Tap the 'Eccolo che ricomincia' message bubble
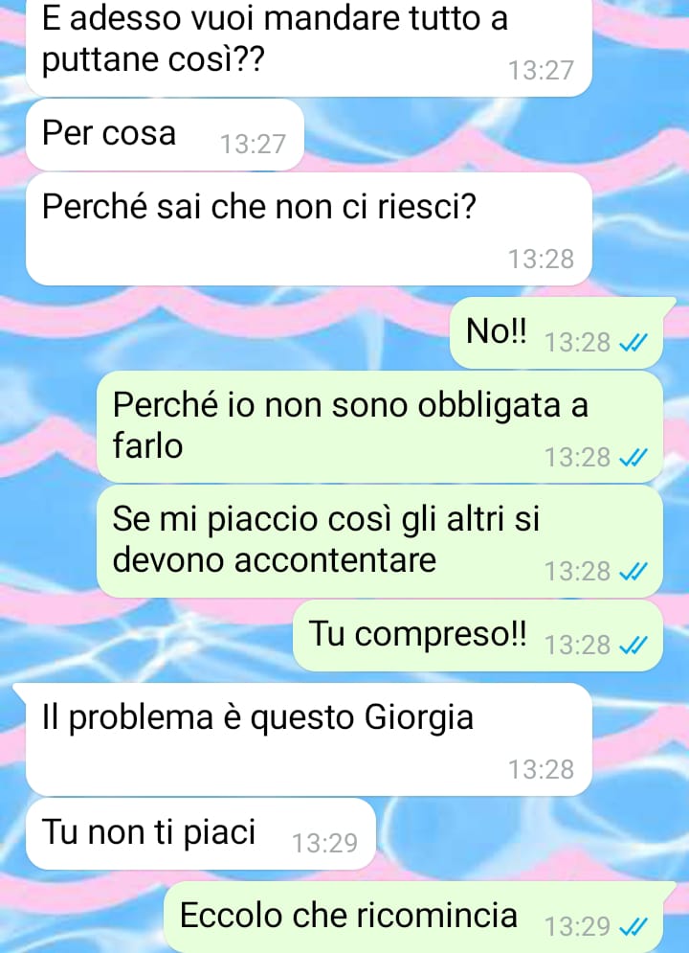Image resolution: width=689 pixels, height=953 pixels. pos(419,918)
